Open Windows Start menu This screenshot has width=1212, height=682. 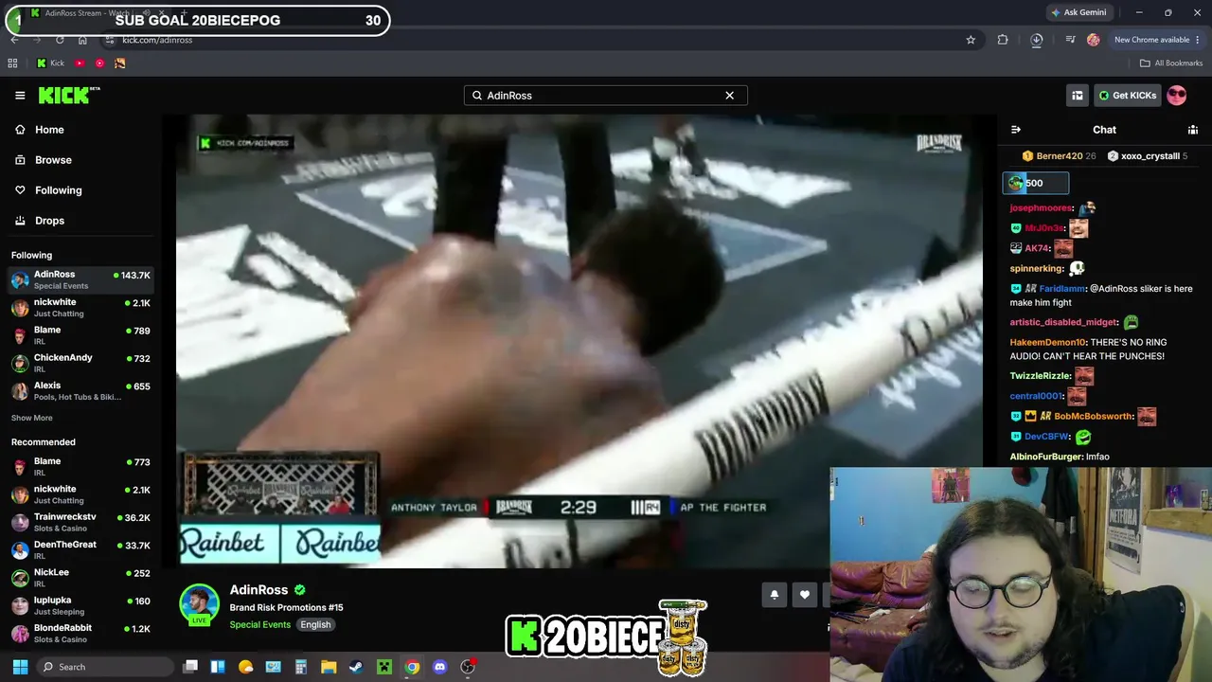pyautogui.click(x=20, y=667)
